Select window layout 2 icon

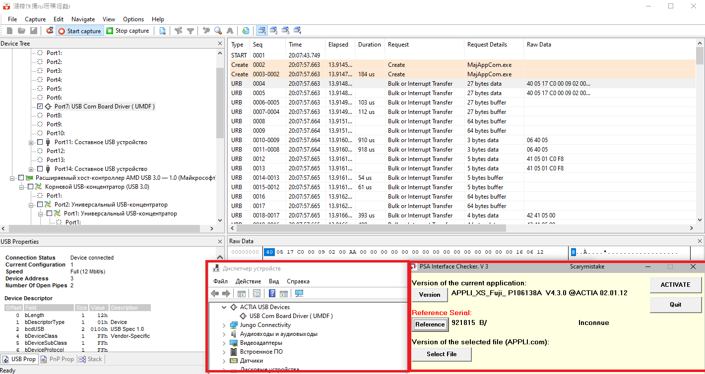pyautogui.click(x=274, y=31)
